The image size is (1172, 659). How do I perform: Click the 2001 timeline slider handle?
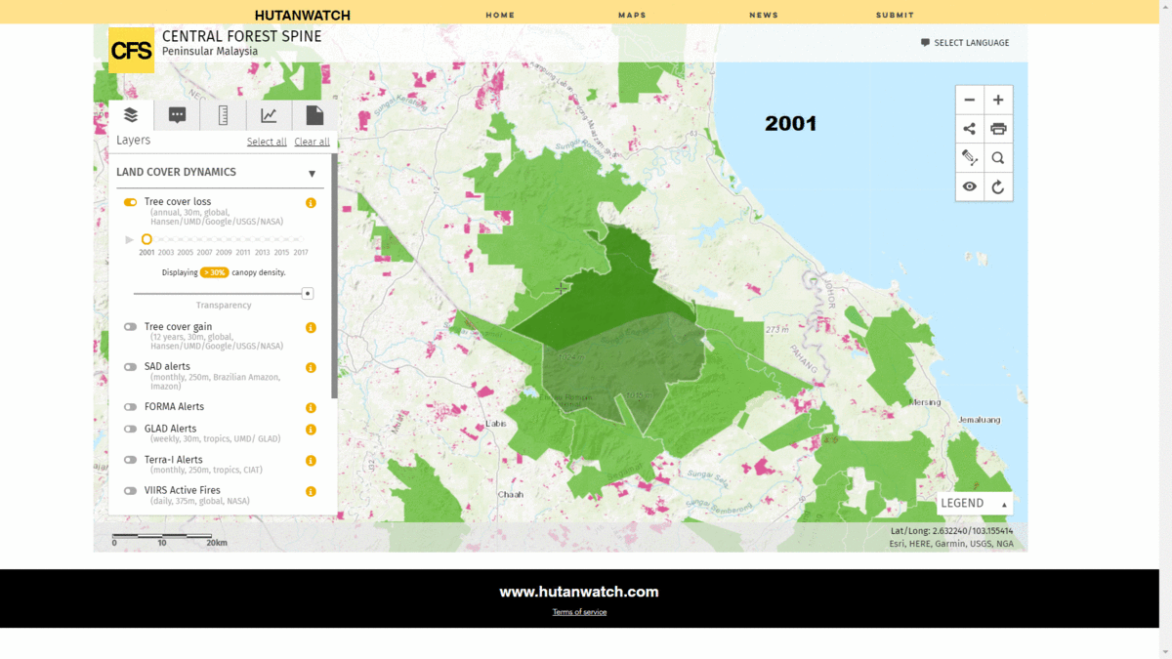(146, 239)
